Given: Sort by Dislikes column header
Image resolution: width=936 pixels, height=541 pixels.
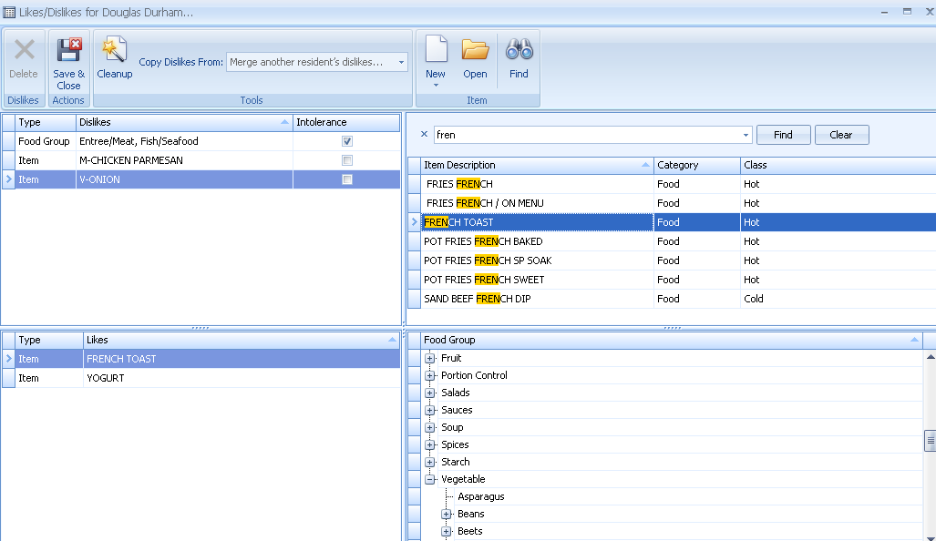Looking at the screenshot, I should [x=184, y=122].
